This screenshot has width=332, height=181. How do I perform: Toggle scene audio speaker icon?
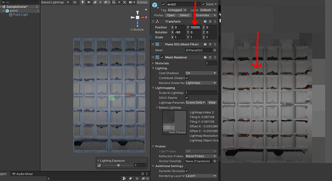[x=89, y=2]
